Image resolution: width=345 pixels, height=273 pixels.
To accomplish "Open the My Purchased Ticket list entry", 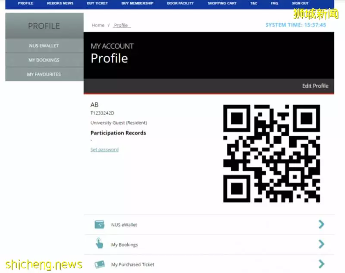I will click(209, 264).
